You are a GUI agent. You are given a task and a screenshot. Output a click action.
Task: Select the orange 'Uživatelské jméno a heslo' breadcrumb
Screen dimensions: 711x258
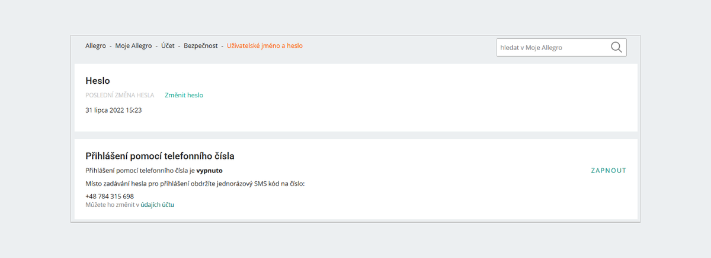coord(265,45)
